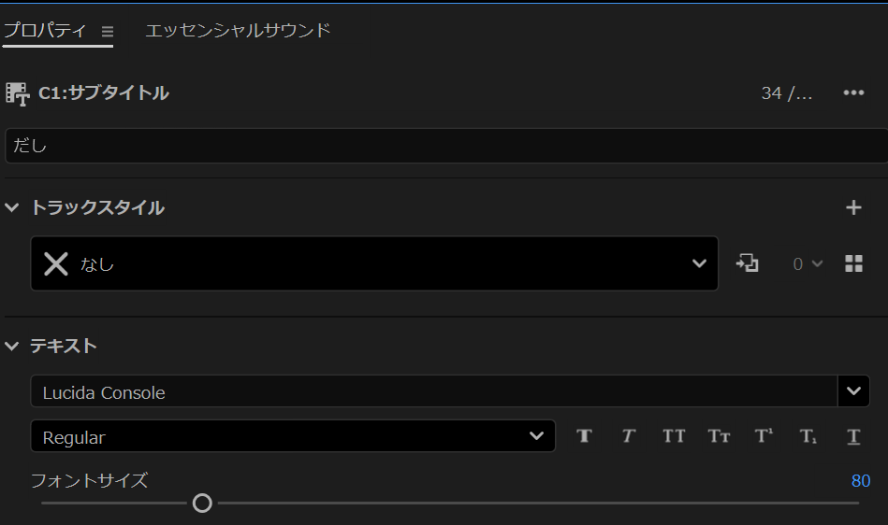888x525 pixels.
Task: Click the フォントサイズ slider handle
Action: [x=202, y=504]
